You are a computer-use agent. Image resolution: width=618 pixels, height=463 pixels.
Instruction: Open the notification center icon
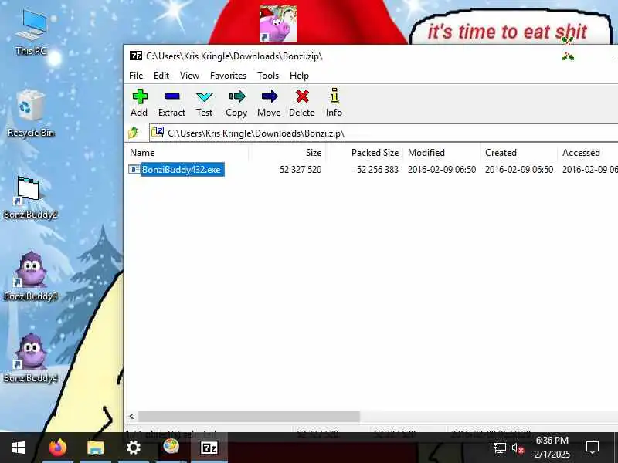(593, 448)
